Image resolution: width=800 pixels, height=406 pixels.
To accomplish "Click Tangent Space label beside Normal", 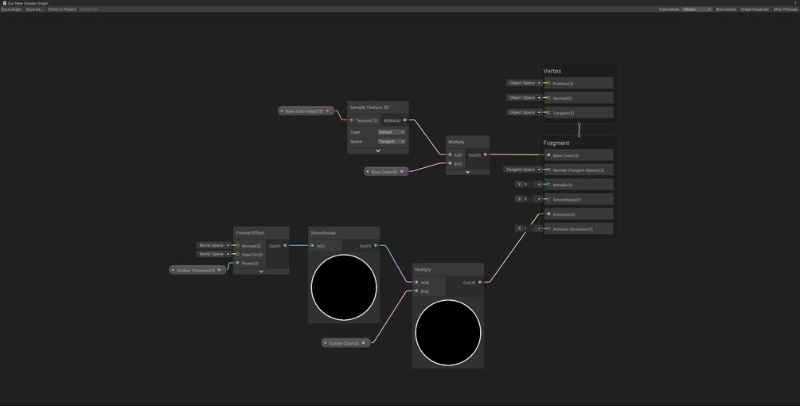I will [521, 170].
